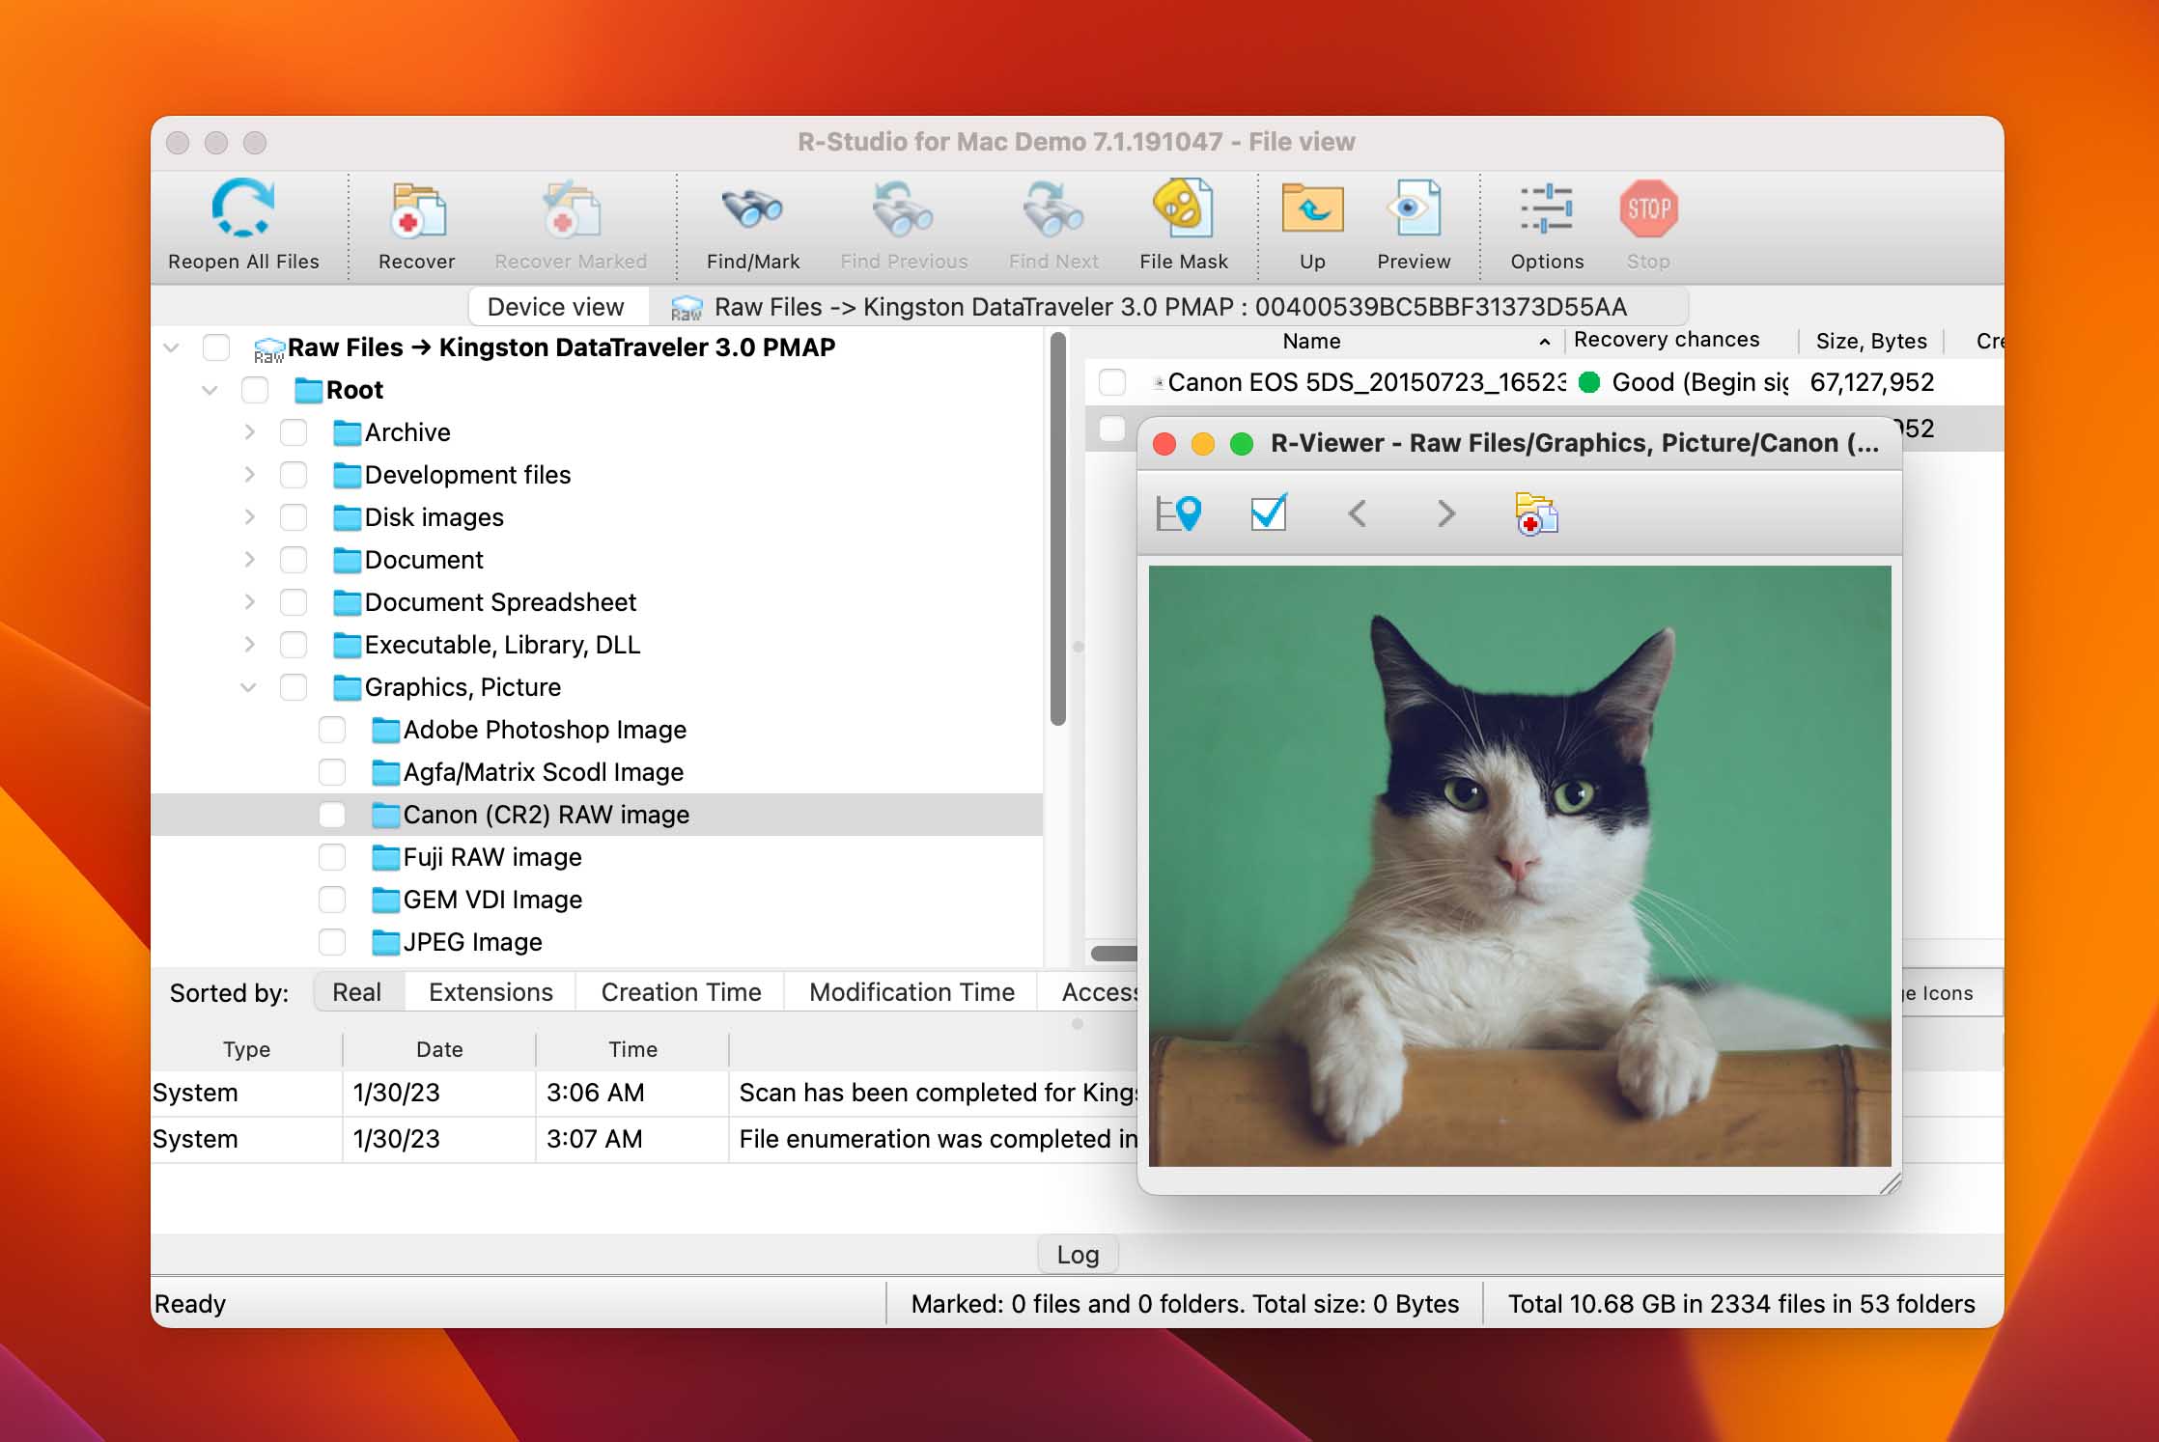
Task: Click the Find Next toolbar icon
Action: pos(1053,209)
